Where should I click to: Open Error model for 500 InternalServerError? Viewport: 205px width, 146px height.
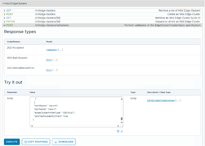coord(49,70)
